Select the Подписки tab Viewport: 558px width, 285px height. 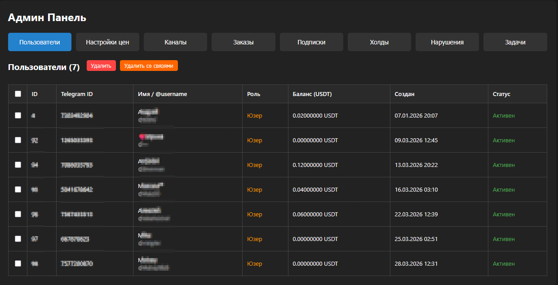pyautogui.click(x=311, y=42)
